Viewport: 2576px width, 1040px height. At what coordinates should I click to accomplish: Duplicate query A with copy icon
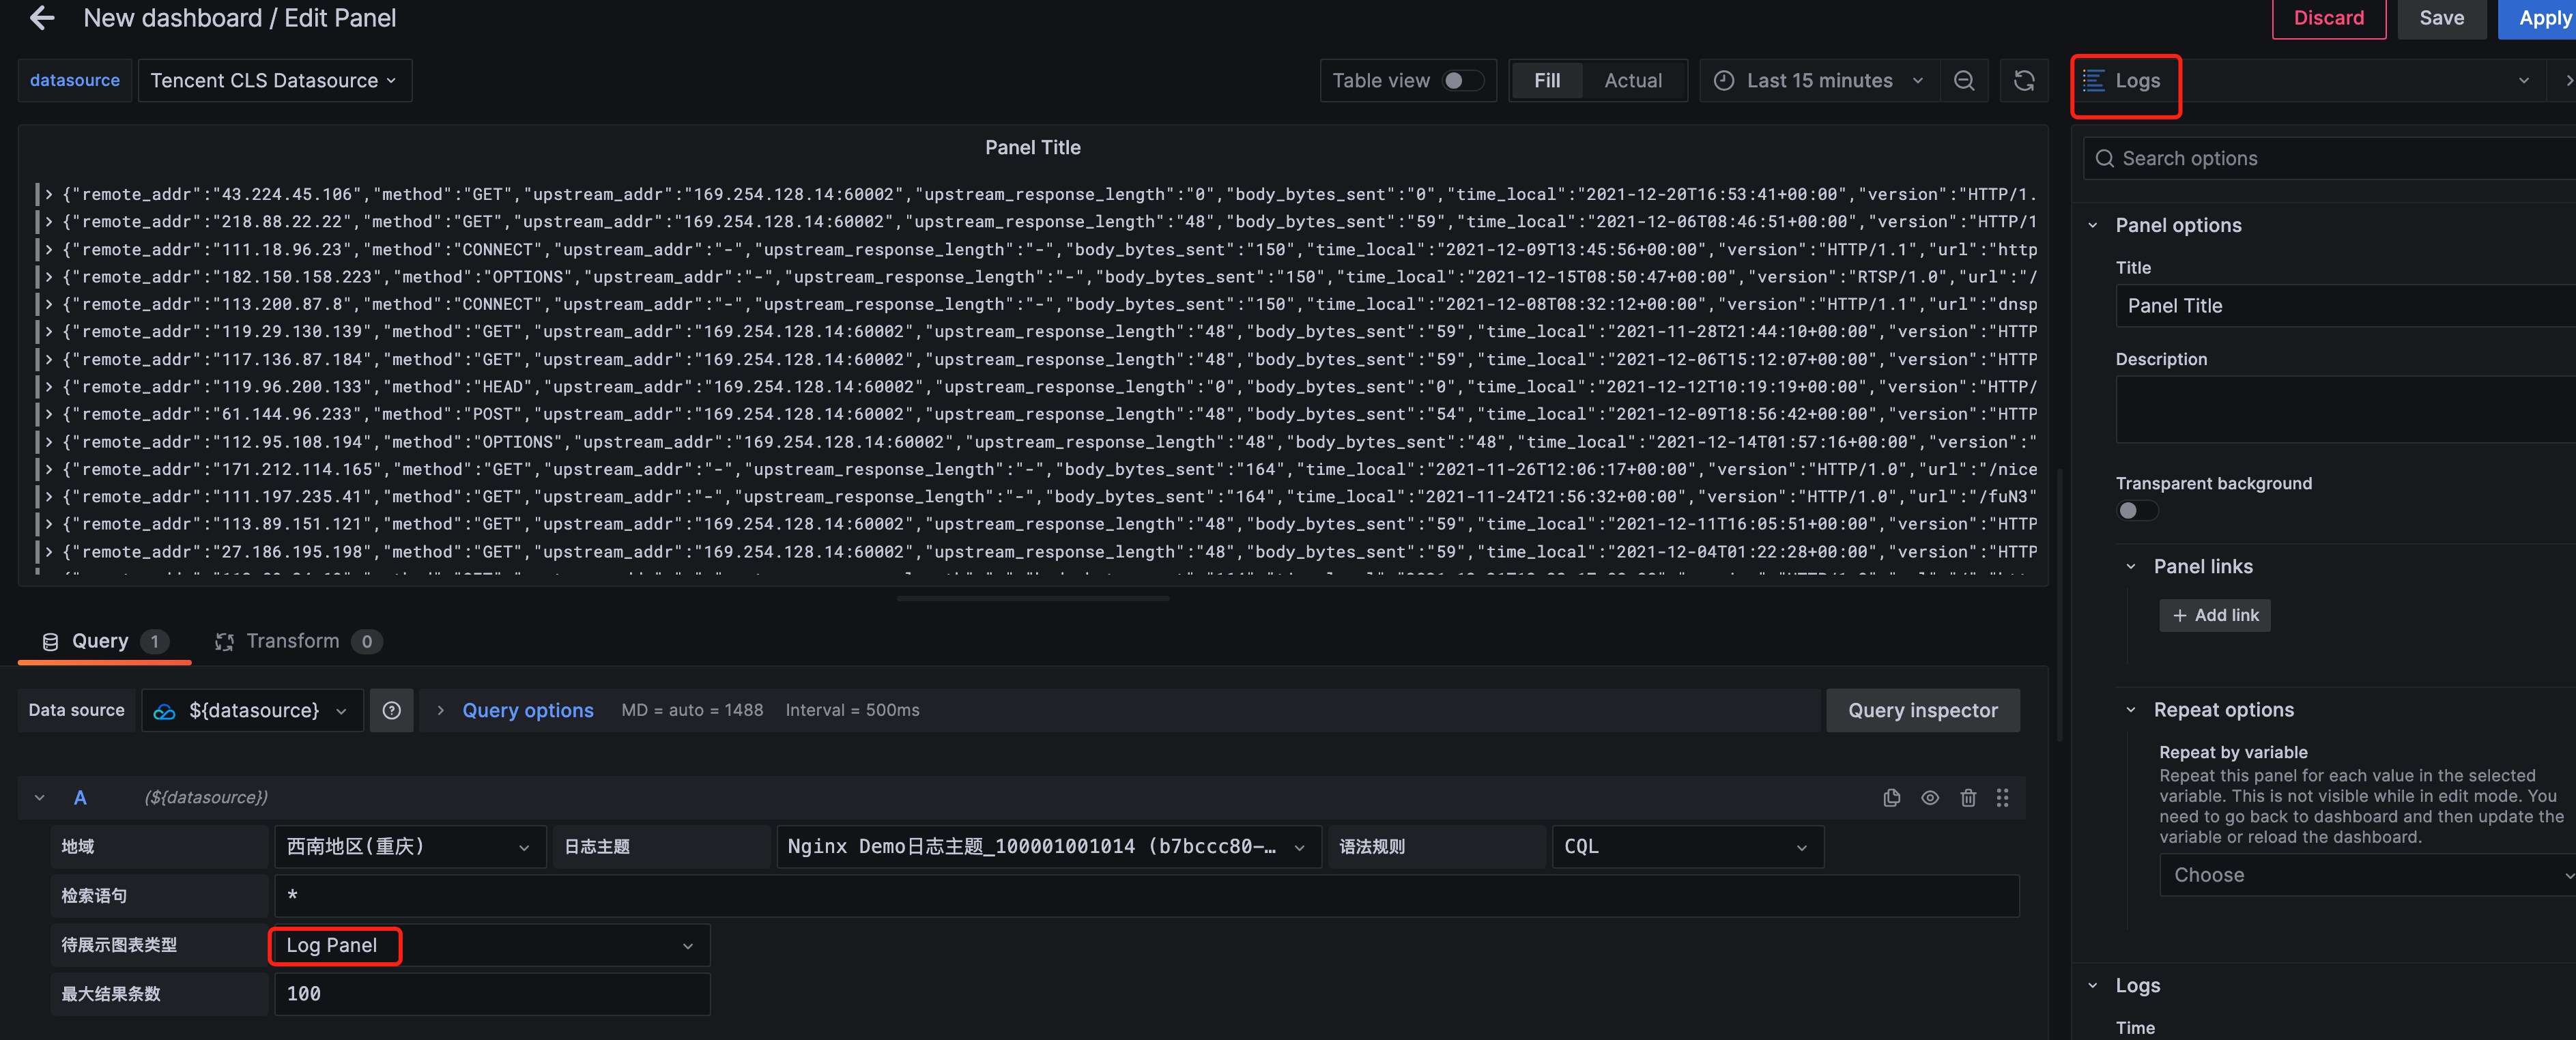[x=1891, y=797]
